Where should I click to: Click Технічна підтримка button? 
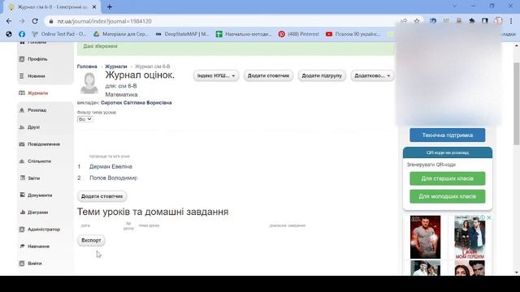click(448, 135)
